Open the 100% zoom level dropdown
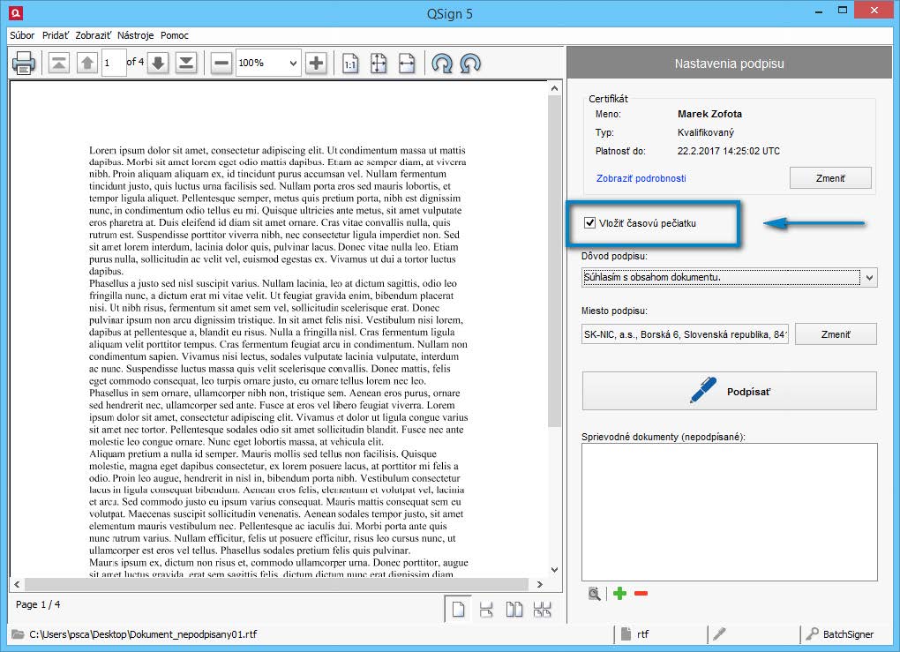Viewport: 900px width, 652px height. (x=293, y=63)
